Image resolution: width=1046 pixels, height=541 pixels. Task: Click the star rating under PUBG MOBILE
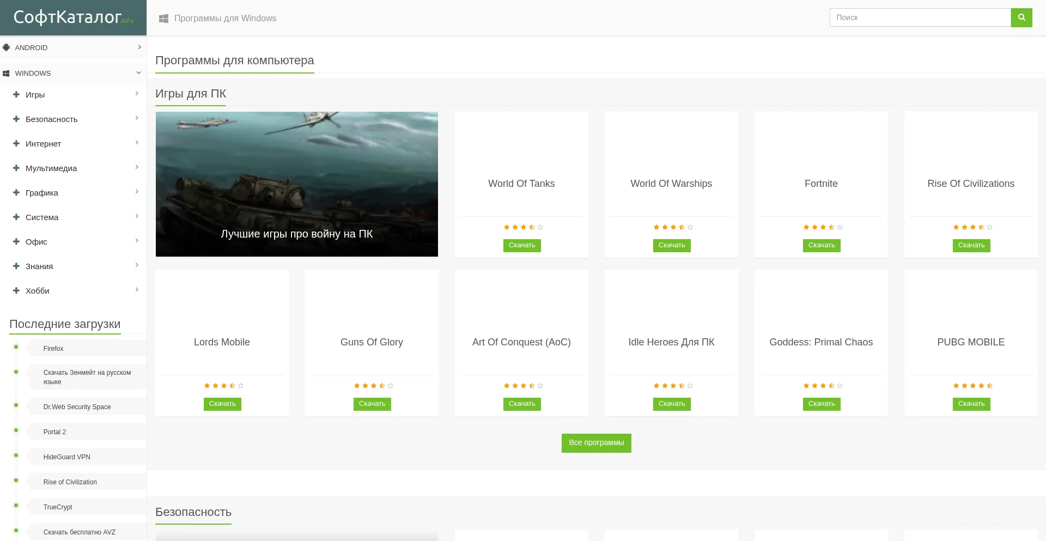[x=972, y=386]
